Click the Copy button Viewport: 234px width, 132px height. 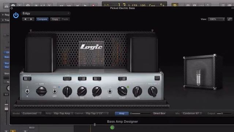point(55,19)
